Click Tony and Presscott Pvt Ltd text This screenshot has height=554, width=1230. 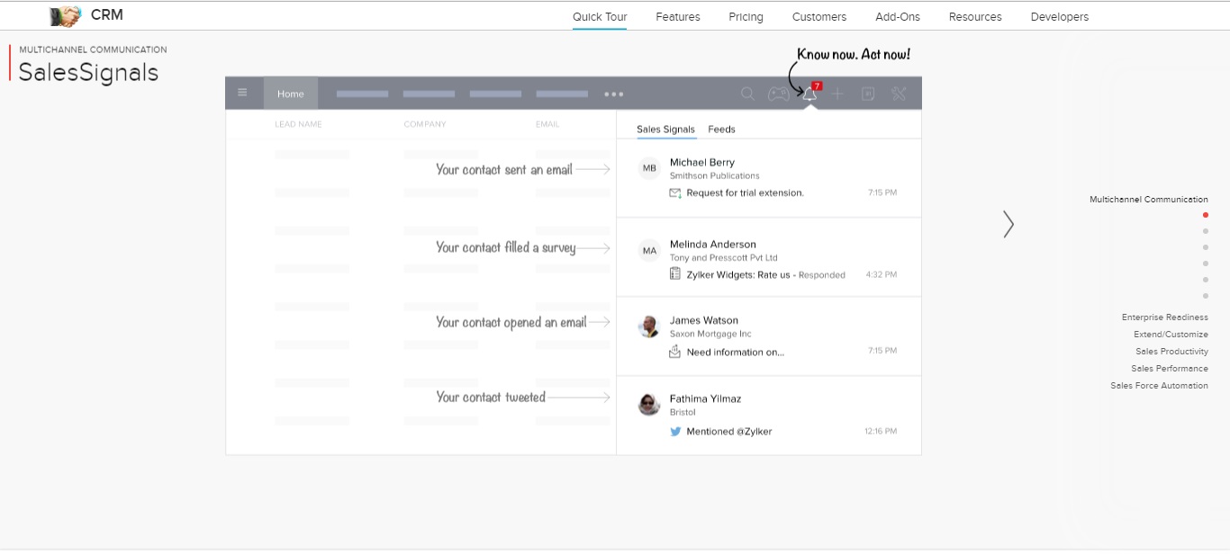[x=724, y=257]
